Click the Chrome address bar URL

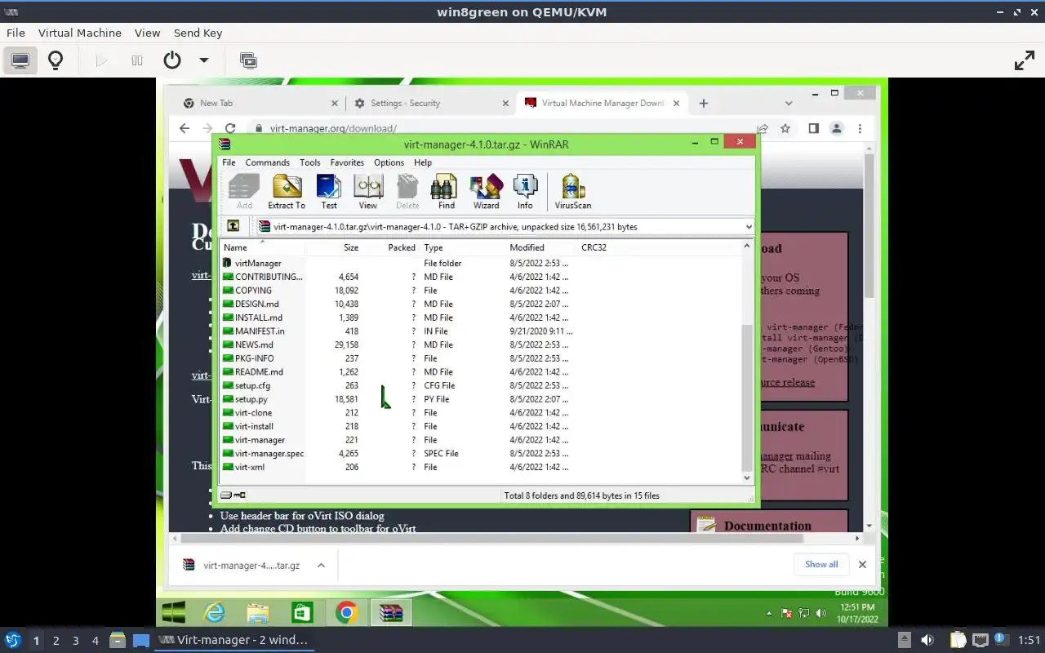click(333, 128)
